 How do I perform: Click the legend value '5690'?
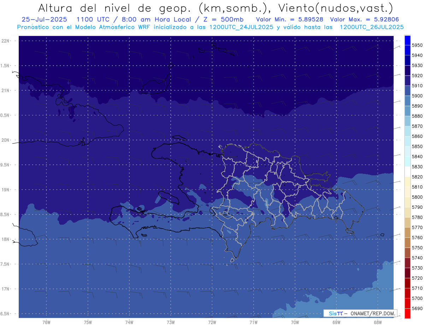click(417, 308)
